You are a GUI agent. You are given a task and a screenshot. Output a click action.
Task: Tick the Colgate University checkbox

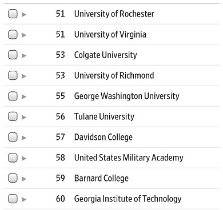tap(13, 55)
